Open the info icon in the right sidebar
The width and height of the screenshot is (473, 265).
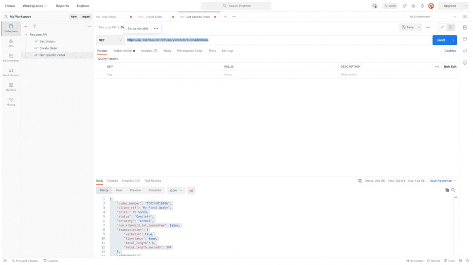click(x=465, y=63)
